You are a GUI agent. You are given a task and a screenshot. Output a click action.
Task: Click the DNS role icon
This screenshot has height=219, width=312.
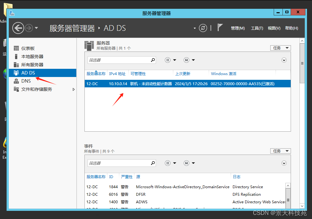click(16, 81)
